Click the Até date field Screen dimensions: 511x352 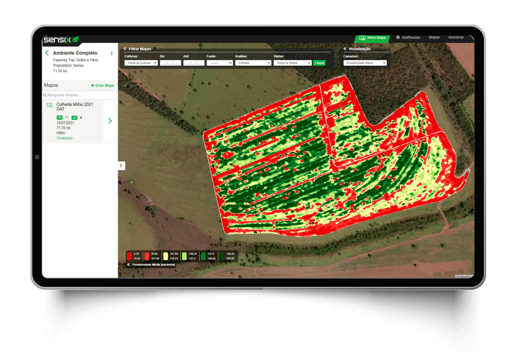(x=194, y=63)
